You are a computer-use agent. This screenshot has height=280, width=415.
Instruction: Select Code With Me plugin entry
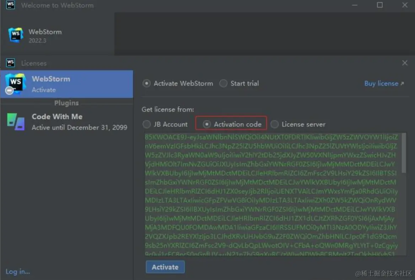coord(67,122)
